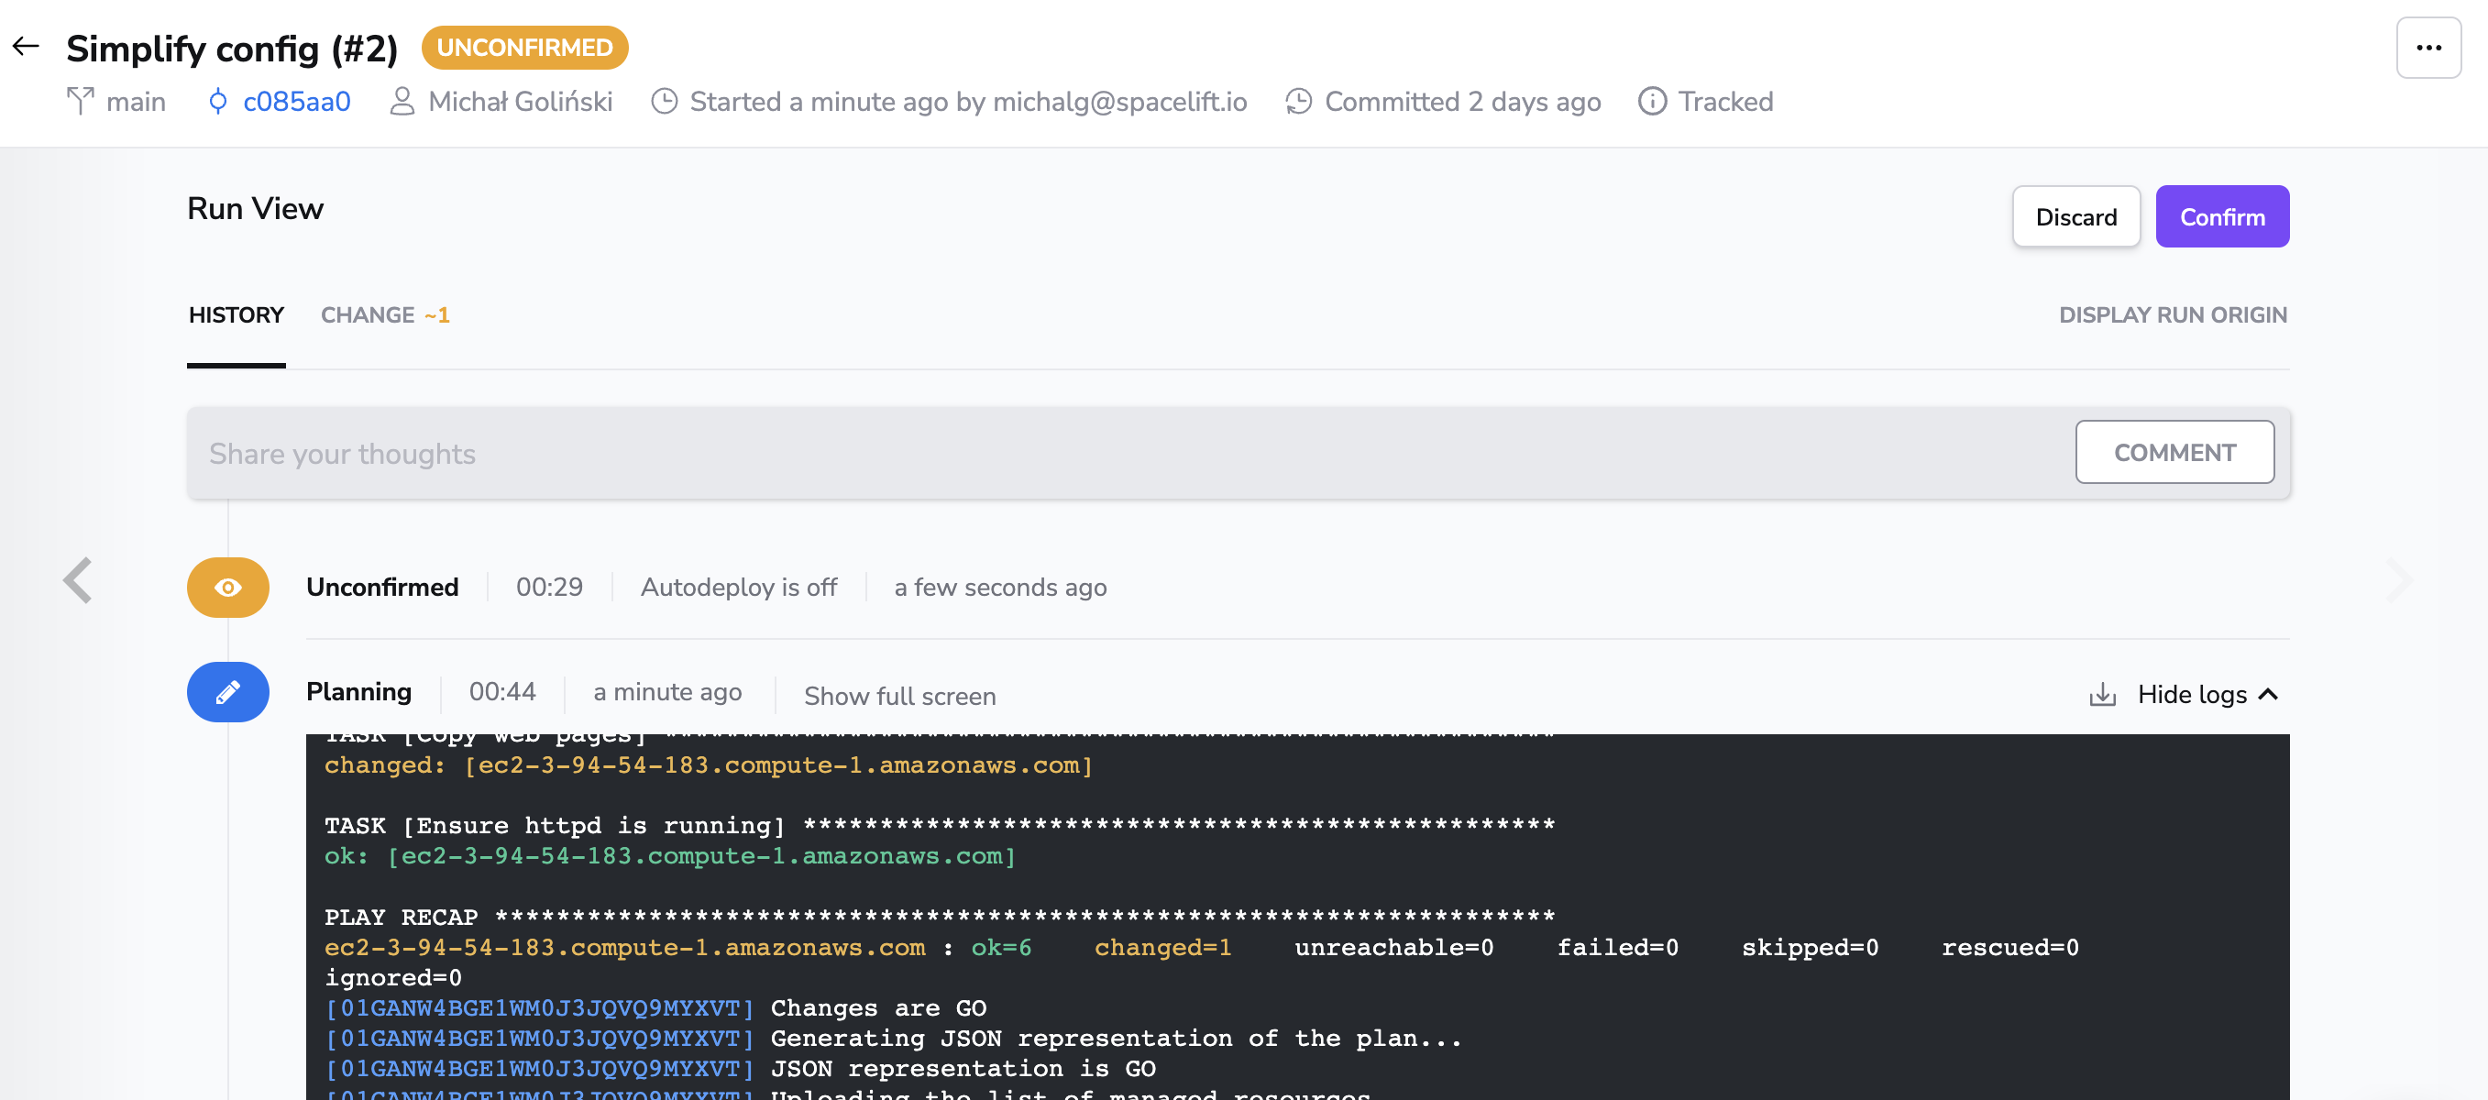Click the back arrow to leave run view

click(28, 47)
